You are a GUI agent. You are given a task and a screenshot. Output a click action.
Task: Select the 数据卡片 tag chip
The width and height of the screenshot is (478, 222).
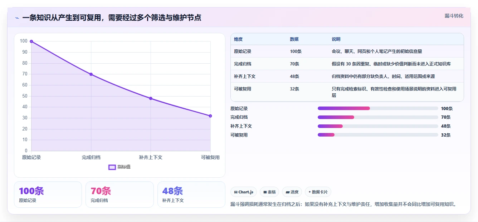pyautogui.click(x=318, y=192)
